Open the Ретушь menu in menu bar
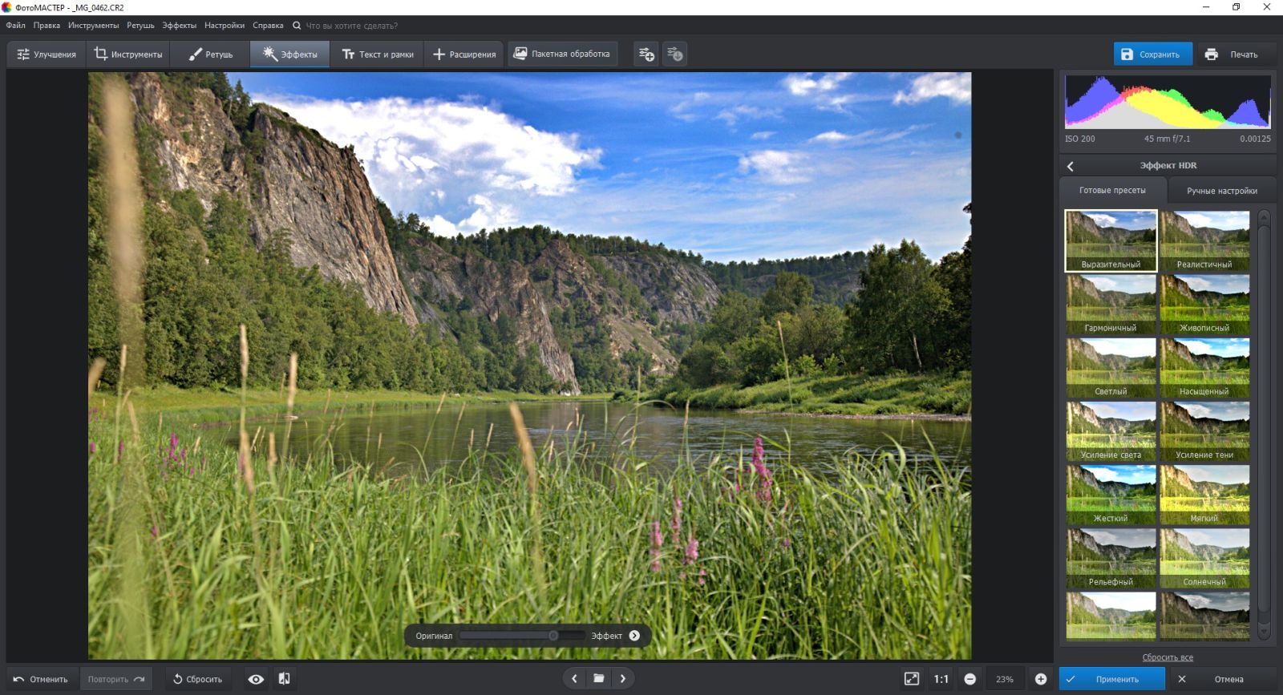Image resolution: width=1283 pixels, height=695 pixels. click(x=140, y=26)
